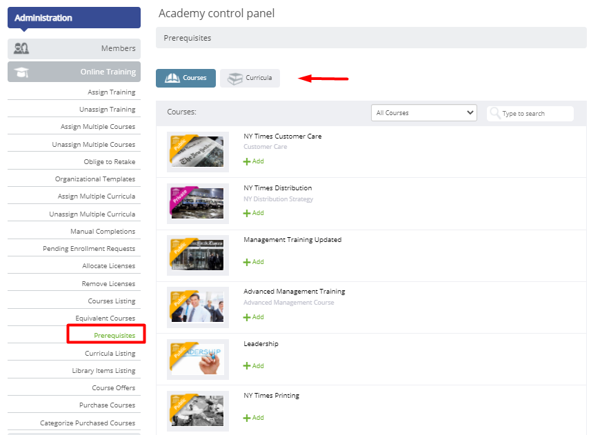The width and height of the screenshot is (591, 435).
Task: Click plus icon for Management Training Updated
Action: (247, 262)
